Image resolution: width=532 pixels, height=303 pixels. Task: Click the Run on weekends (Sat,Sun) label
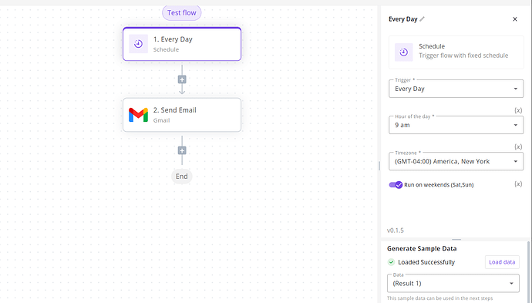tap(439, 185)
